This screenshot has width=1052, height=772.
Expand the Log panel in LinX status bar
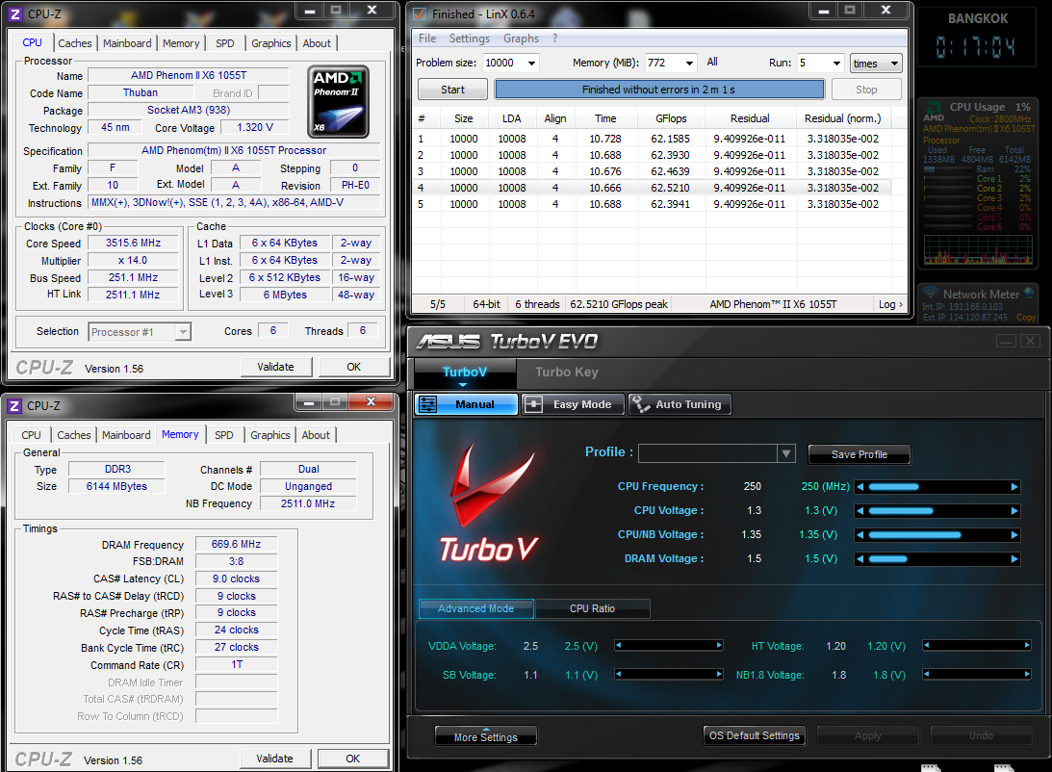pyautogui.click(x=890, y=304)
